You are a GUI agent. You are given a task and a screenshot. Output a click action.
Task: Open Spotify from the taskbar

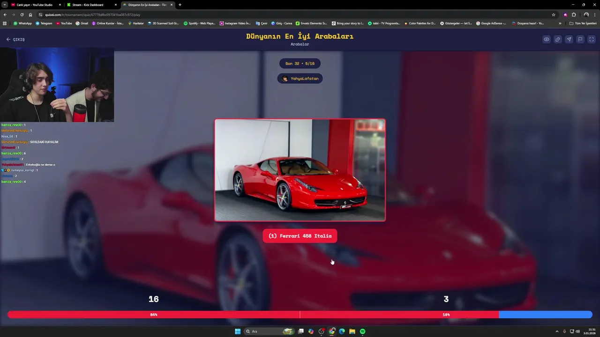(x=362, y=331)
